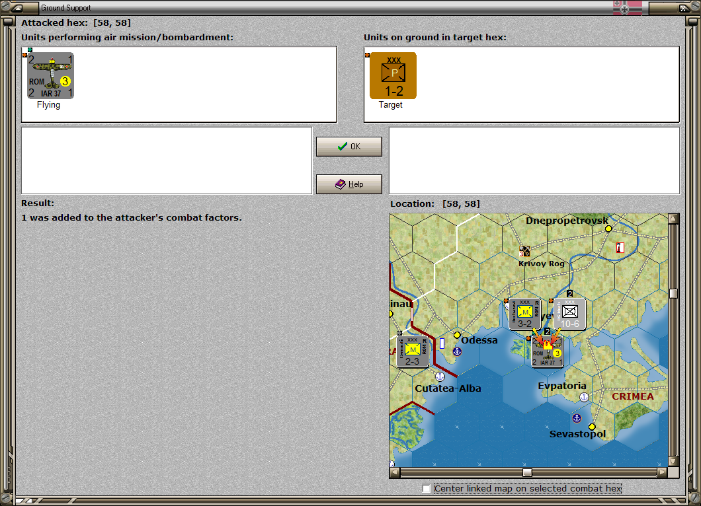Click the map horizontal scrollbar left arrow

coord(394,472)
